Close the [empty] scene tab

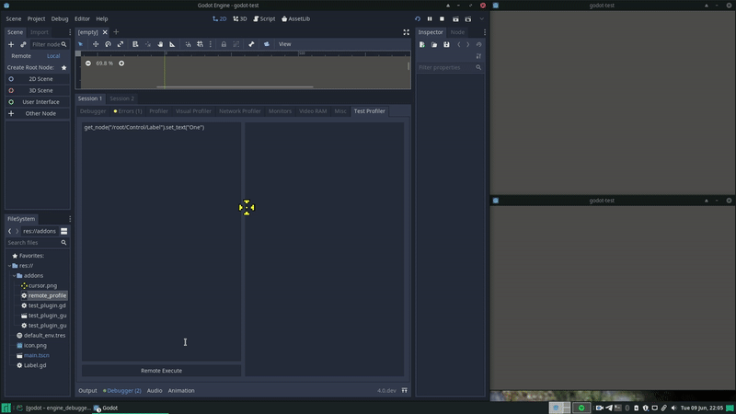click(105, 32)
